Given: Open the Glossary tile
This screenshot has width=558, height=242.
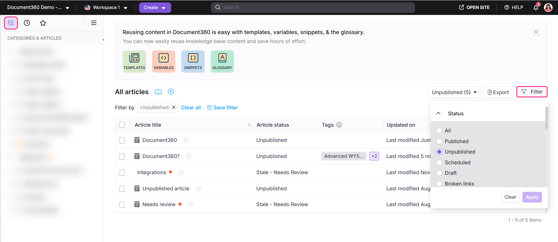Looking at the screenshot, I should click(222, 62).
